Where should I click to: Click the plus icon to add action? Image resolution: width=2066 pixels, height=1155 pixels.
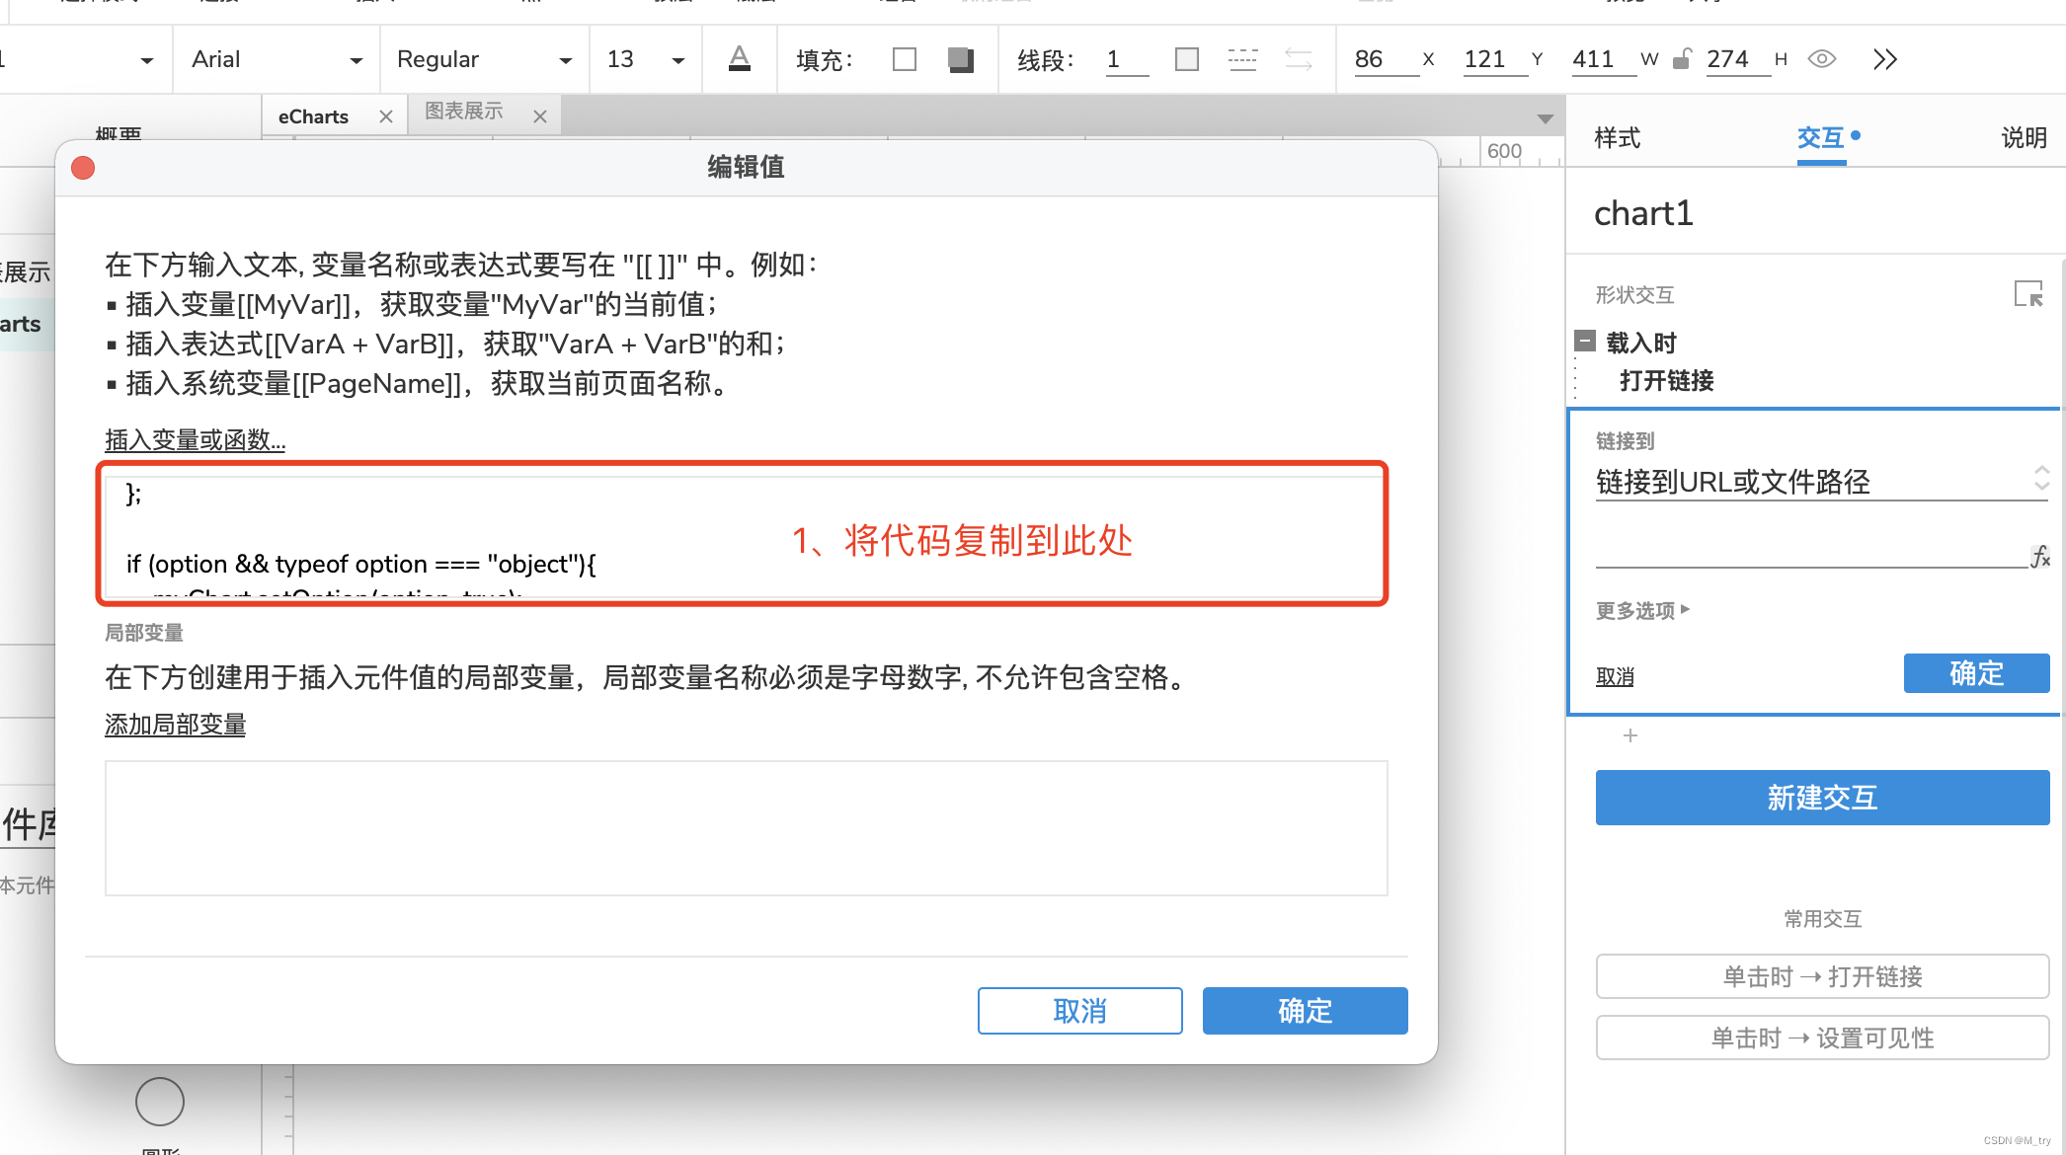pyautogui.click(x=1630, y=735)
